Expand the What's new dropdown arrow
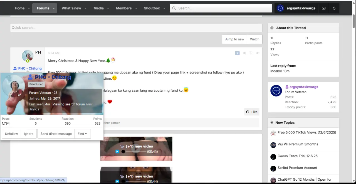Viewport: 356px width, 184px height. point(86,8)
